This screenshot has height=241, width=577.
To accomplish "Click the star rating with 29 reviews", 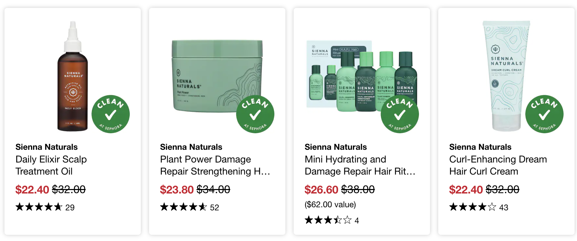I will (45, 207).
